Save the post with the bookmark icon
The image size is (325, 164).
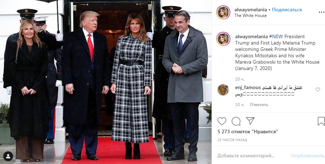tap(321, 121)
